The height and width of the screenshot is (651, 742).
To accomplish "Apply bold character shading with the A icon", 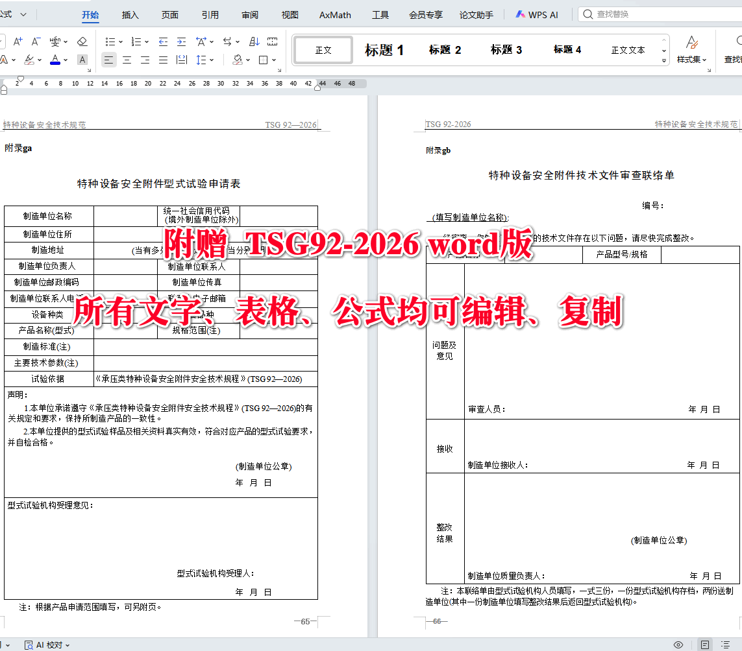I will [81, 60].
